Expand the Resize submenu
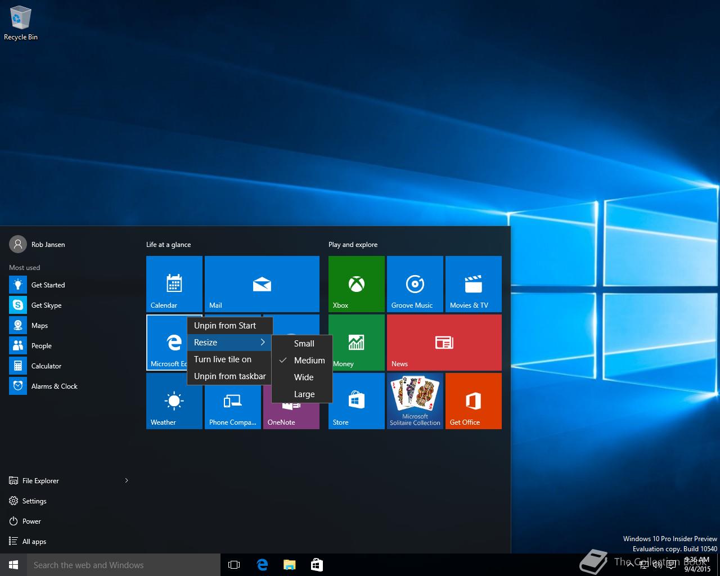The height and width of the screenshot is (576, 720). (x=229, y=343)
